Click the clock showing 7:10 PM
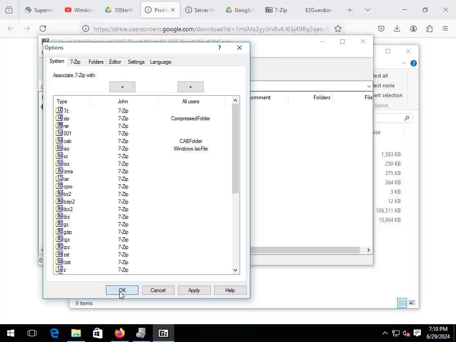 coord(438,329)
